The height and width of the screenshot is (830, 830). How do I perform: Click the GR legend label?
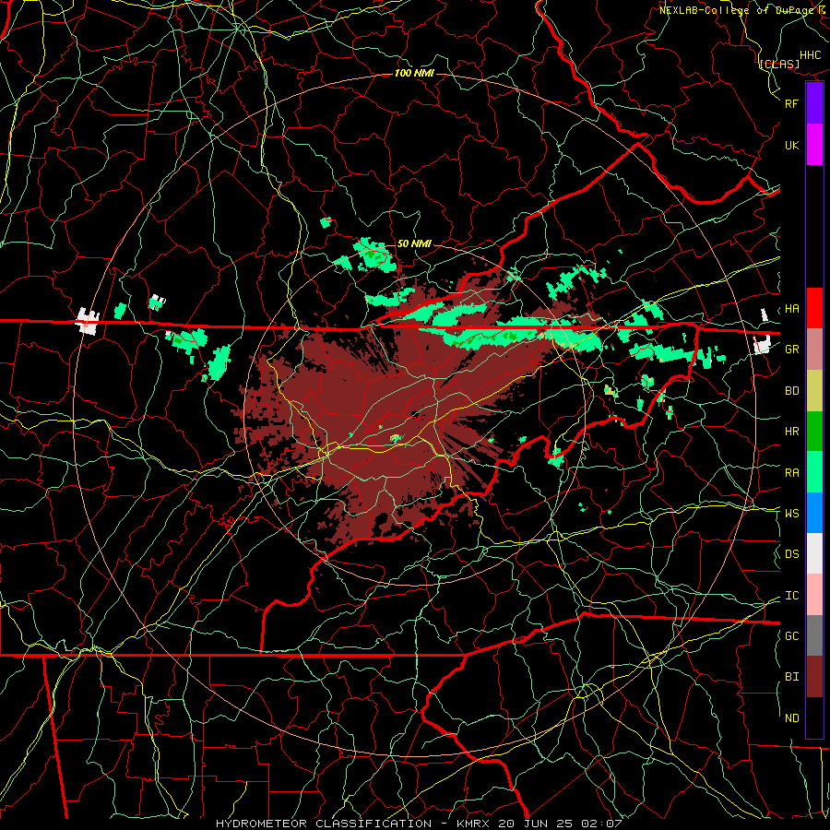click(x=791, y=350)
